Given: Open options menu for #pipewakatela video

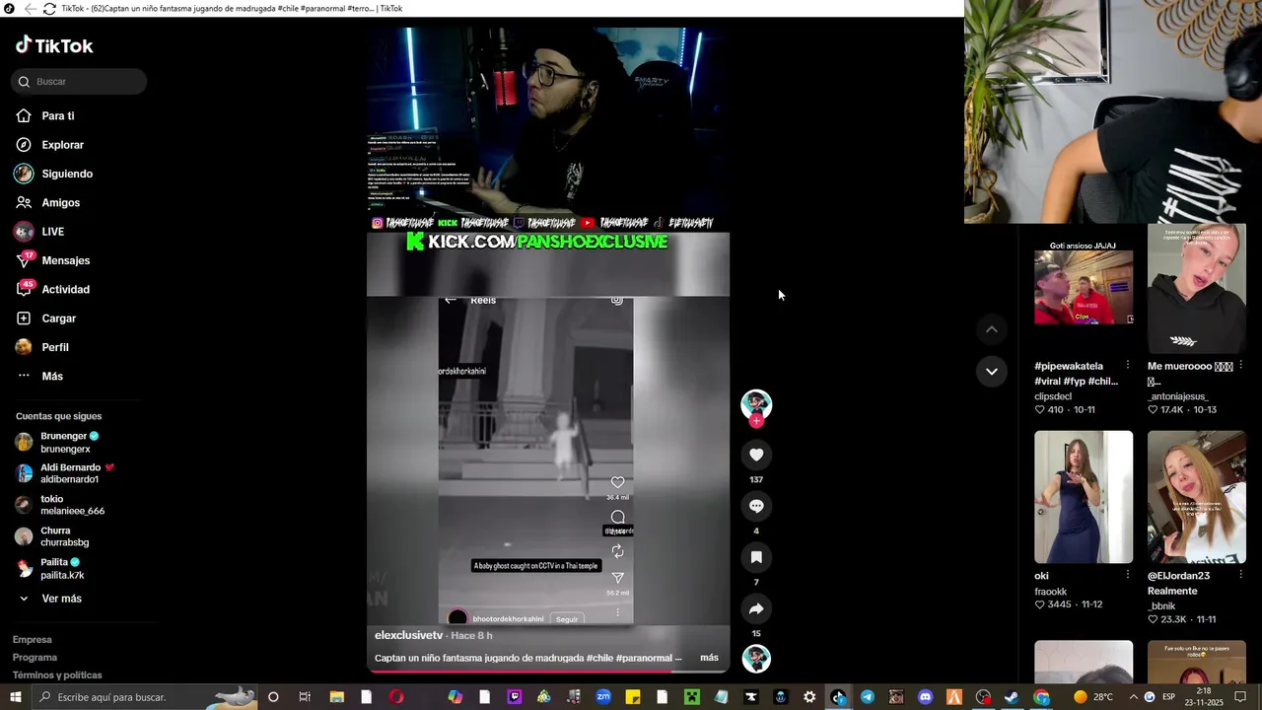Looking at the screenshot, I should click(1128, 366).
